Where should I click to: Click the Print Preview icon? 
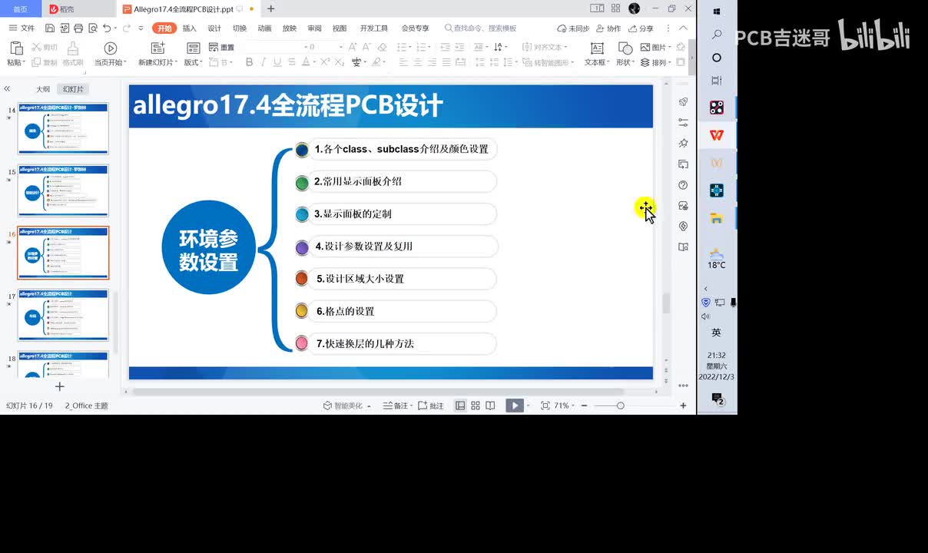92,28
